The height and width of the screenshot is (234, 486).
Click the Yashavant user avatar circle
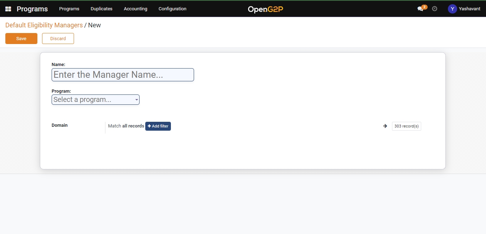[452, 9]
